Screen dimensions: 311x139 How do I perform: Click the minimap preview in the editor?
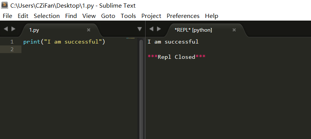click(131, 38)
